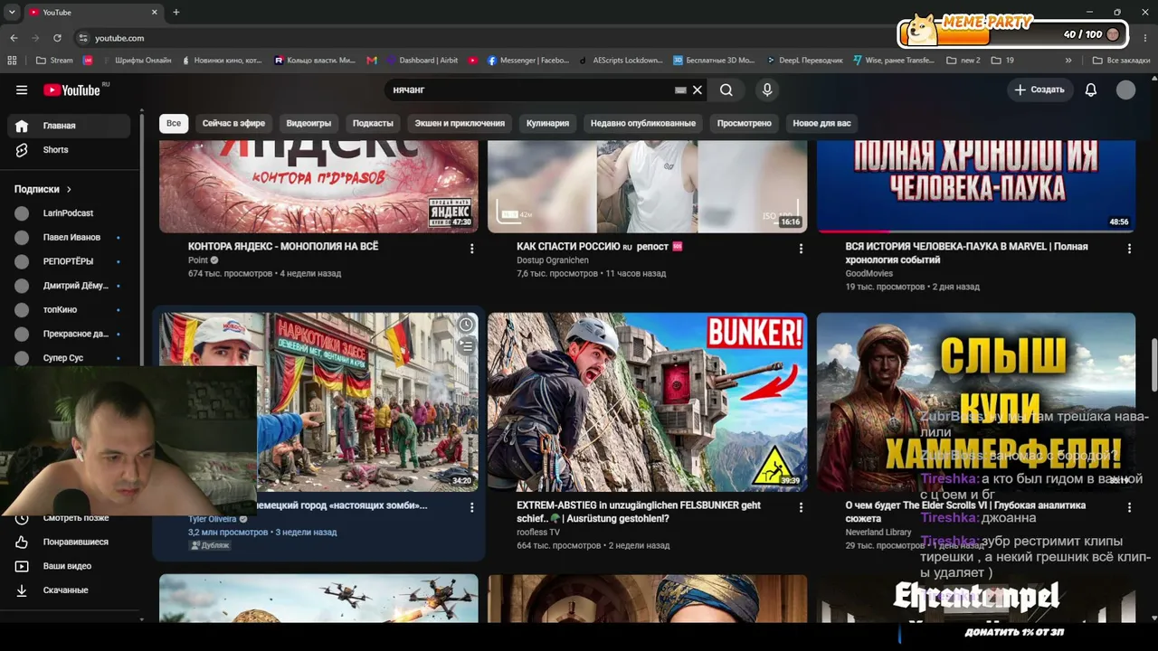Click the magnifier search button

(726, 90)
